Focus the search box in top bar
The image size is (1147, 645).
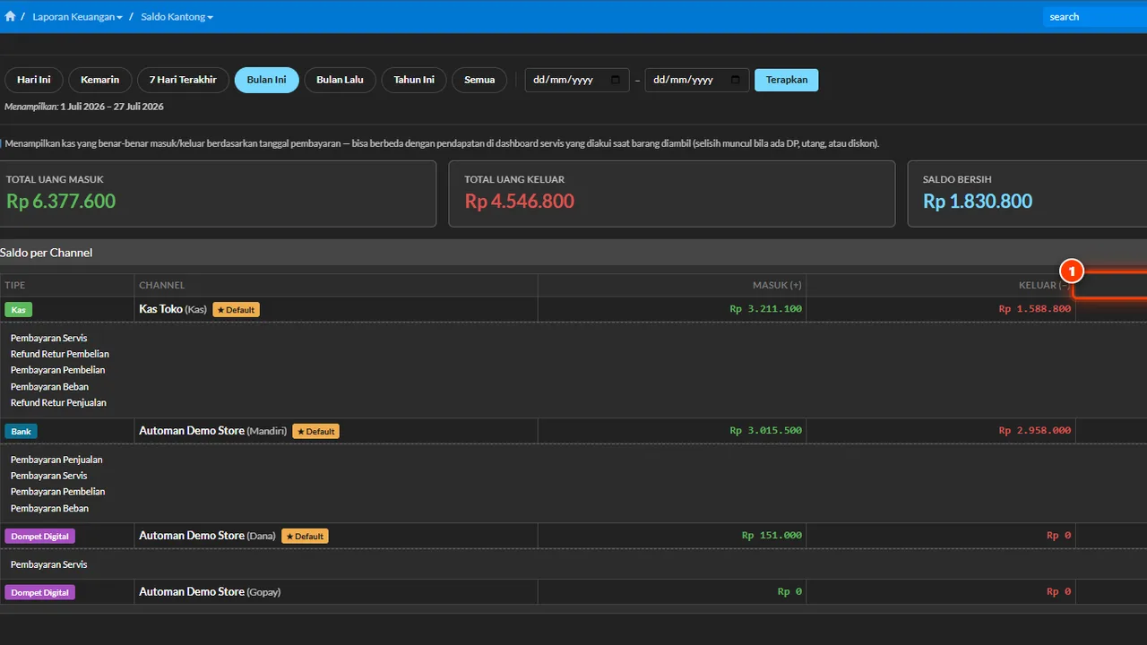point(1094,17)
